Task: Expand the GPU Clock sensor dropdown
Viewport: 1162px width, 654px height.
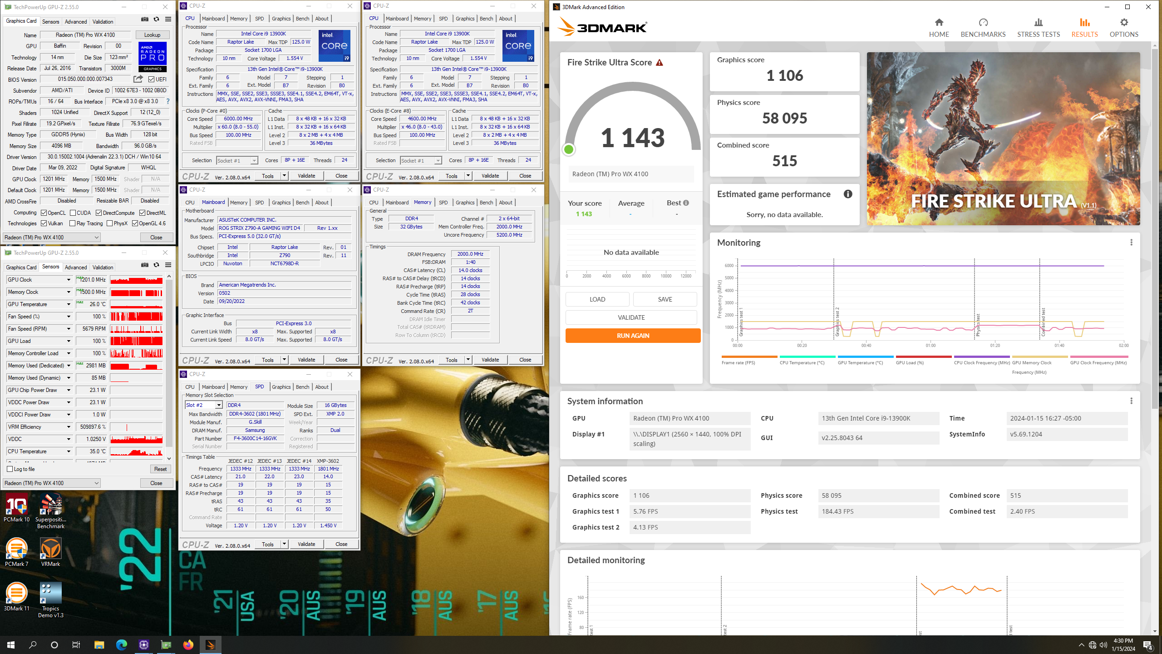Action: (69, 280)
